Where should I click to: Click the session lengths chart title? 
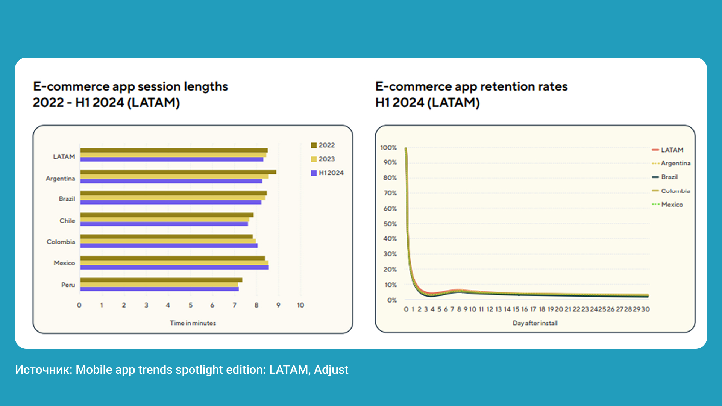130,94
